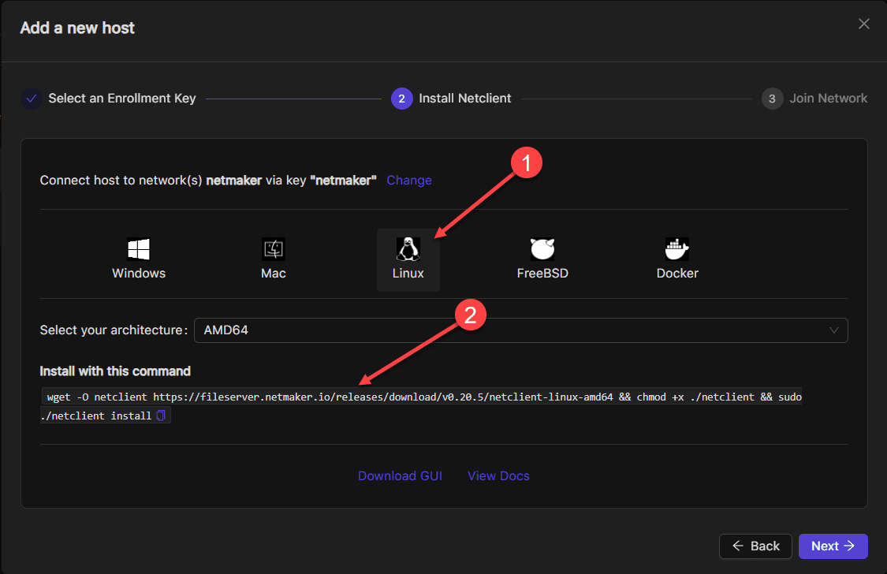Click the Change enrollment key link

point(409,181)
